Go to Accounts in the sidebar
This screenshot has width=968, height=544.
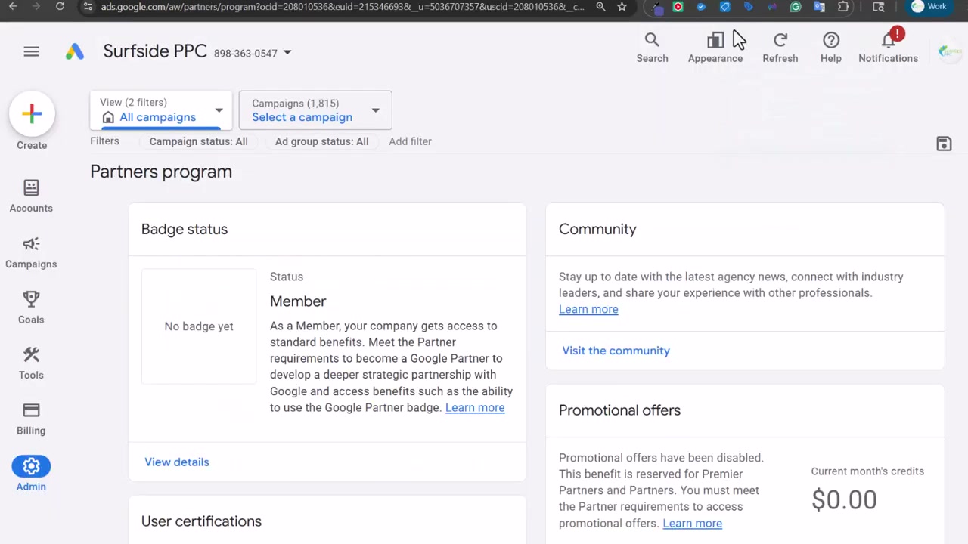pyautogui.click(x=31, y=196)
